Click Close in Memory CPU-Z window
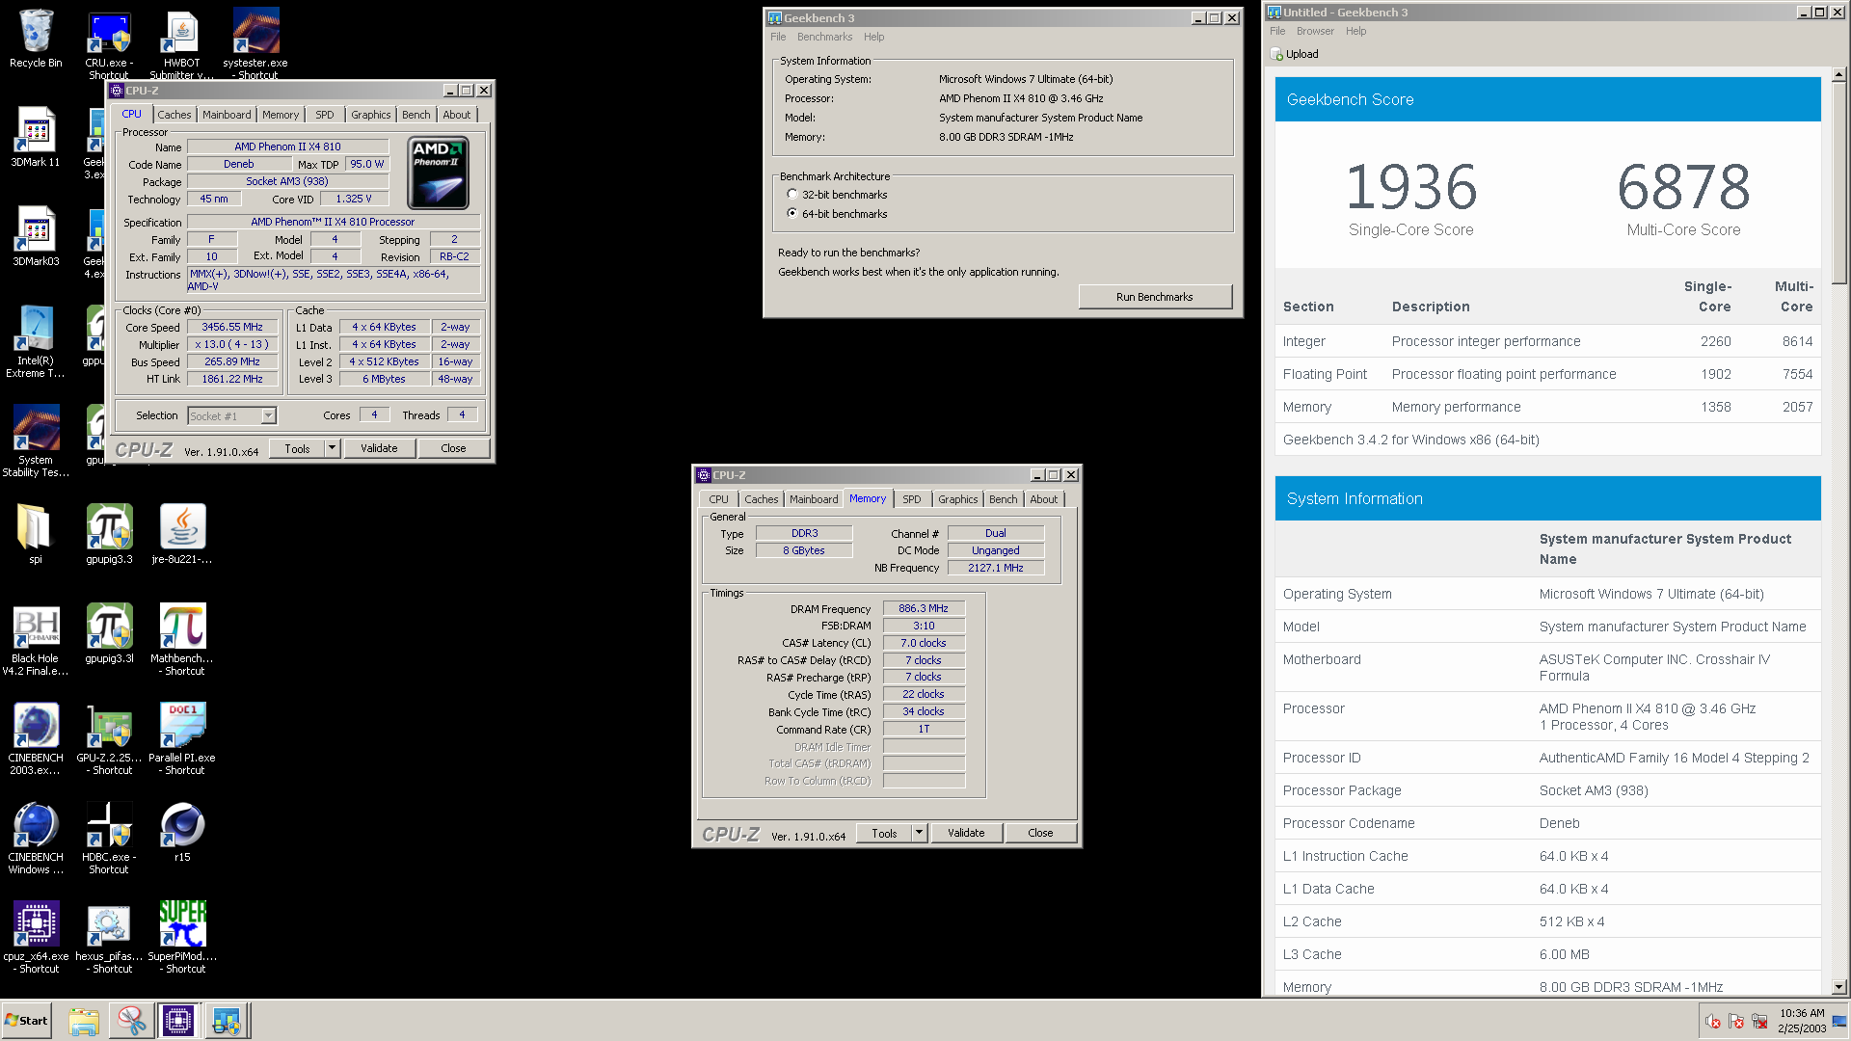 pyautogui.click(x=1040, y=833)
